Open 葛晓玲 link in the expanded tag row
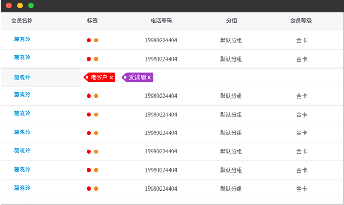Screen dimensions: 344x205 tap(22, 78)
